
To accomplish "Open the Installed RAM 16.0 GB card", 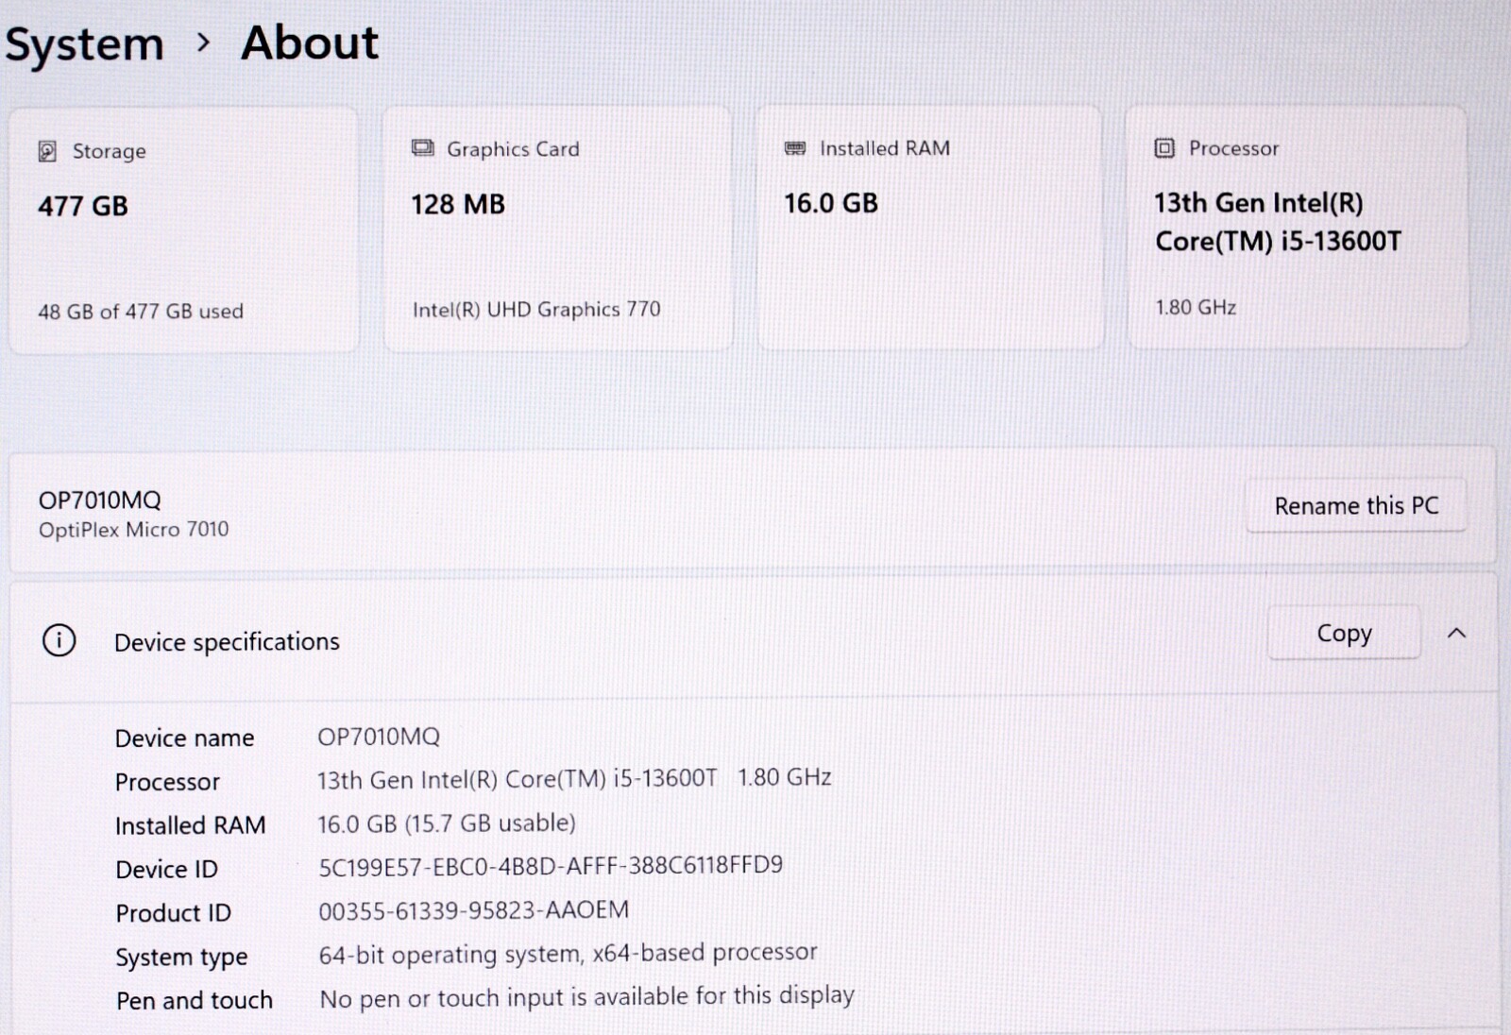I will click(x=930, y=228).
